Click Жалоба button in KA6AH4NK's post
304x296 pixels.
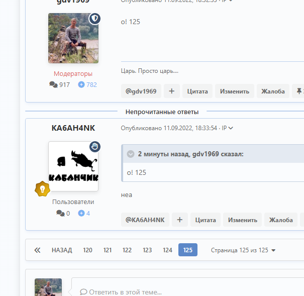click(x=281, y=220)
